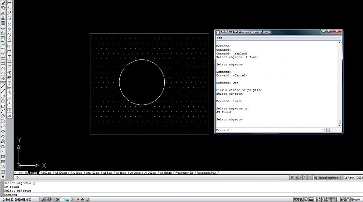The width and height of the screenshot is (363, 202).
Task: Select the Polygon tool
Action: coord(3,101)
